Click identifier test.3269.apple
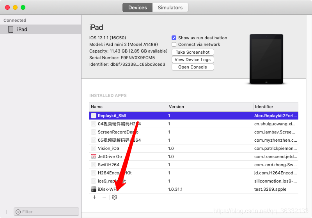312x218 pixels. [270, 189]
